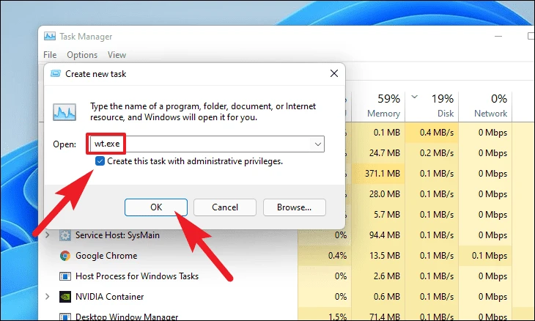Click the Create new task dialog icon
Screen dimensions: 535x321
pyautogui.click(x=55, y=74)
